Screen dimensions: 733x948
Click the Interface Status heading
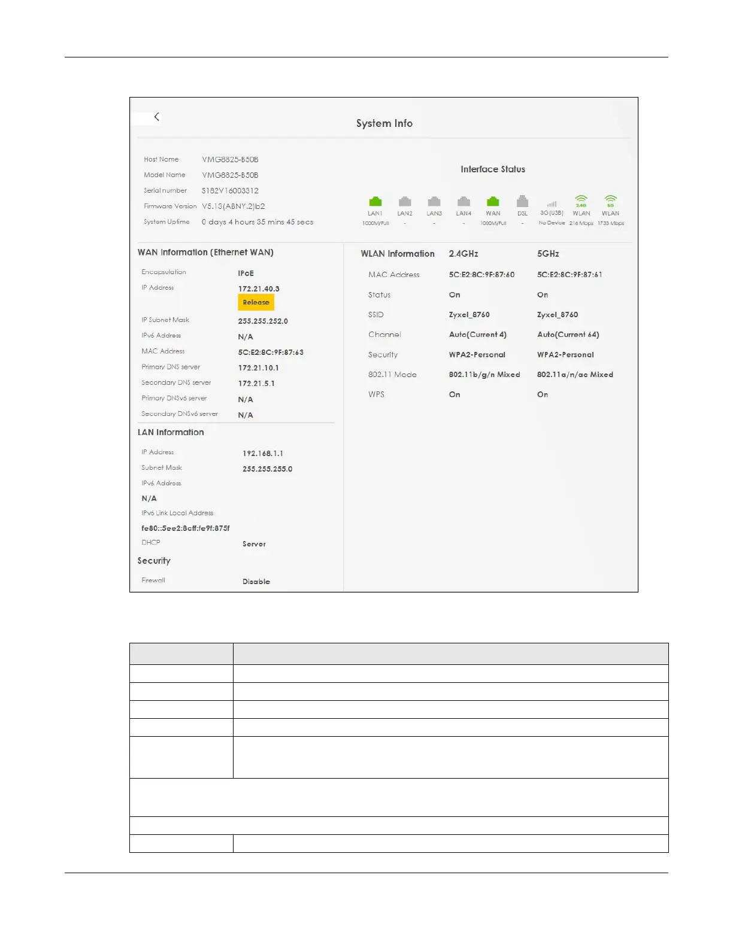coord(493,169)
